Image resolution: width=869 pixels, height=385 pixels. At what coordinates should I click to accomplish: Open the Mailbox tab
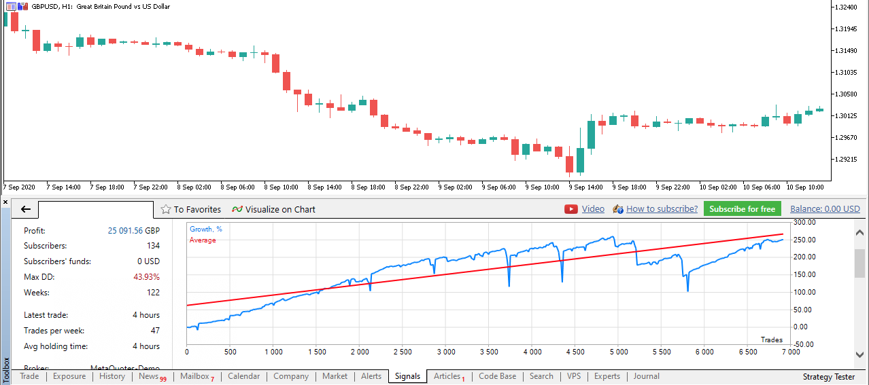194,376
